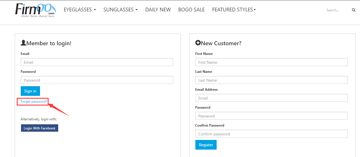This screenshot has height=157, width=360.
Task: Expand the Sunglasses dropdown menu
Action: [x=120, y=10]
